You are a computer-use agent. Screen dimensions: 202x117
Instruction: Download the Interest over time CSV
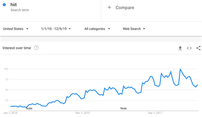coord(180,48)
